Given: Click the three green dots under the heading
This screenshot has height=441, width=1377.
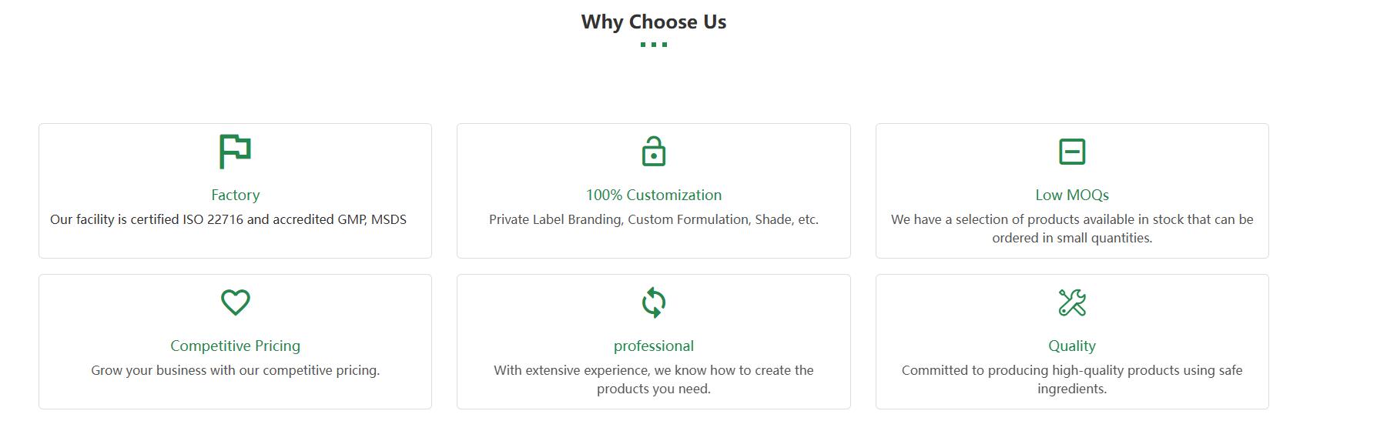Looking at the screenshot, I should [653, 45].
